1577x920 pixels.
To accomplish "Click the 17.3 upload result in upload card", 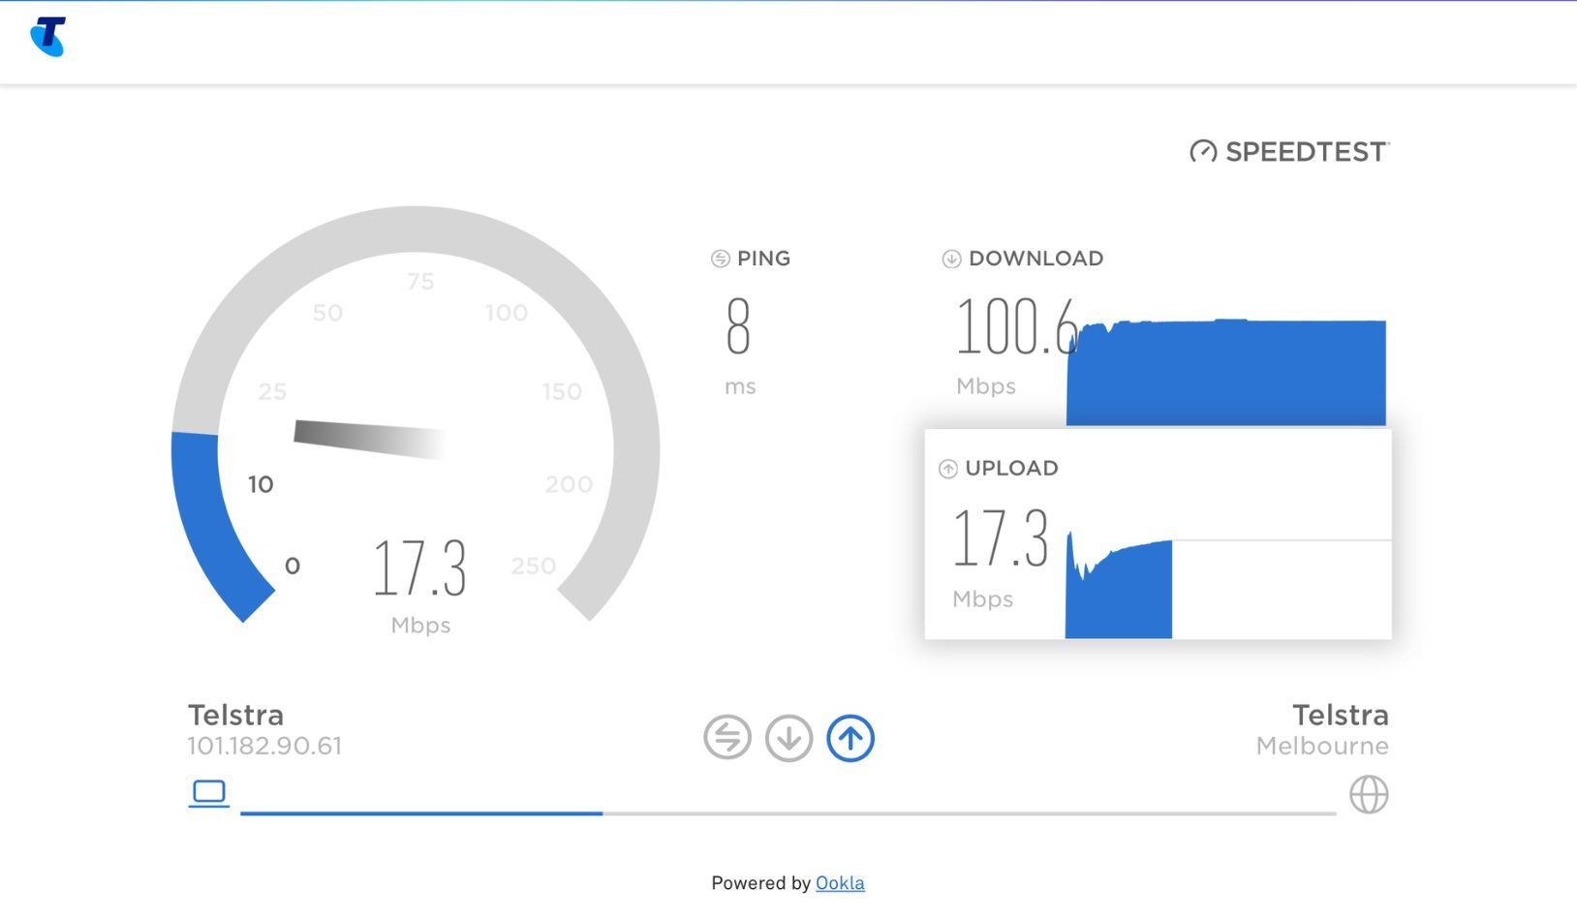I will [x=1001, y=538].
